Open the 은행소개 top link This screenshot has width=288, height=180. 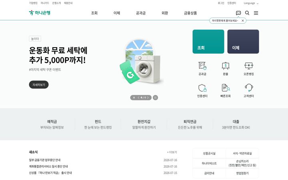(56, 3)
